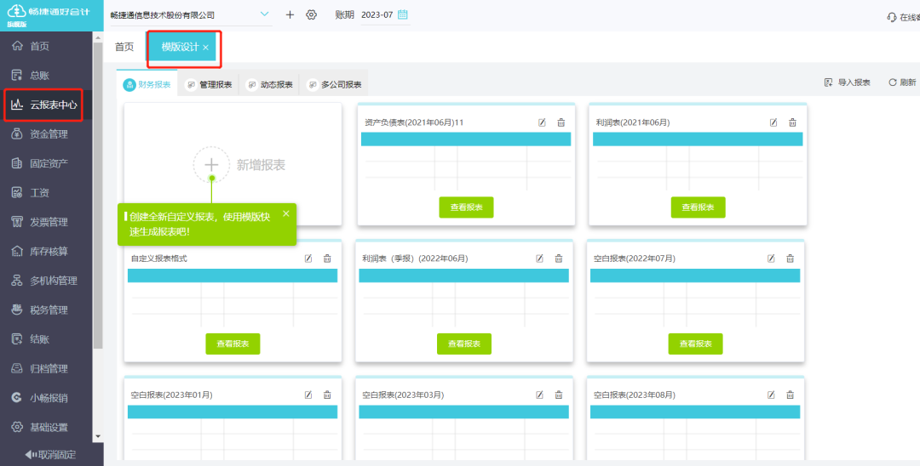This screenshot has width=920, height=466.
Task: Open 税务管理 in the sidebar
Action: pos(46,310)
